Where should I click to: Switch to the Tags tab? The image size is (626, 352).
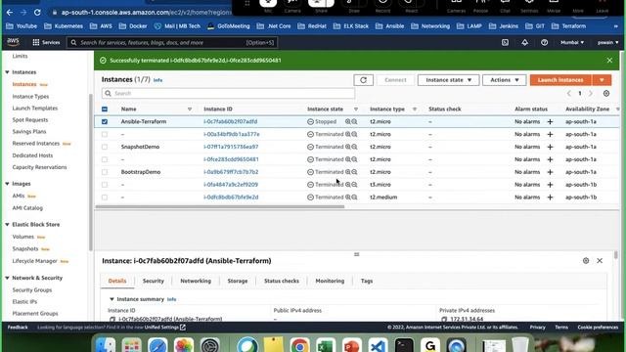click(367, 281)
